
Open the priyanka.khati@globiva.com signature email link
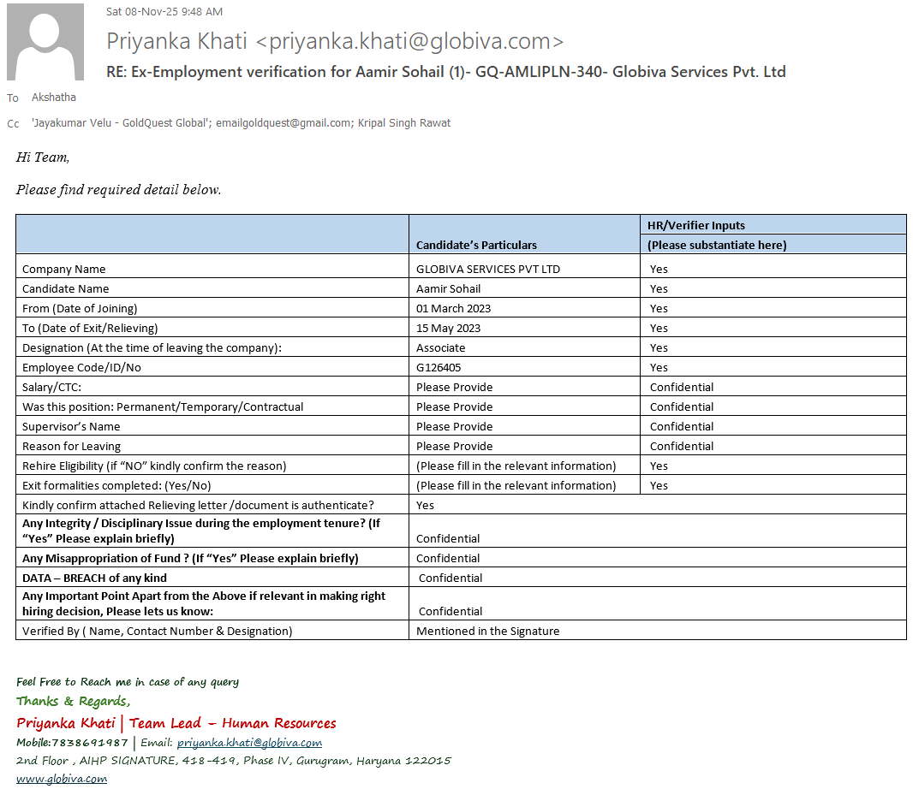[249, 743]
